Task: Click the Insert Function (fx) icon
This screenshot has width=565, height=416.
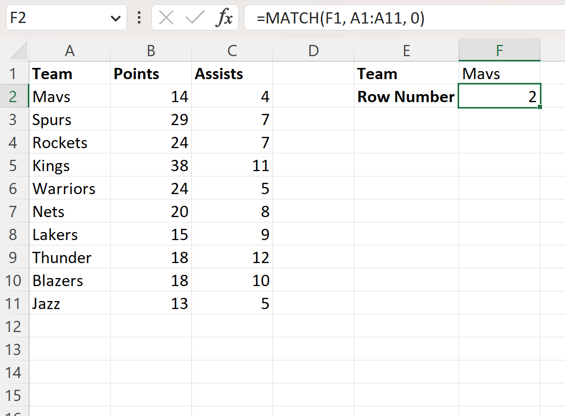Action: pyautogui.click(x=225, y=18)
